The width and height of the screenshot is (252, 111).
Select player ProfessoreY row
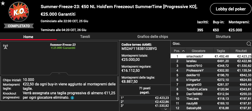point(211,70)
